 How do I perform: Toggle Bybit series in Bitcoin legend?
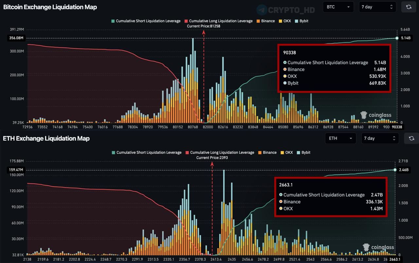click(301, 21)
